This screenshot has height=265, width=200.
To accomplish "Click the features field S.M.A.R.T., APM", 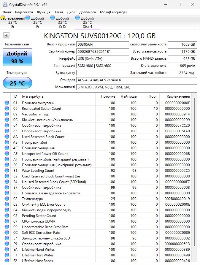I will pos(137,87).
